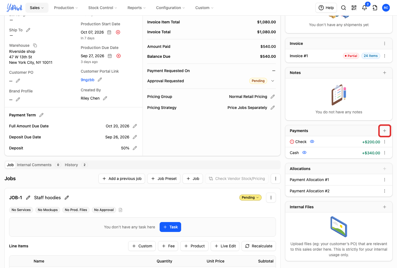Screen dimensions: 397x268
Task: Open the notifications bell
Action: tap(364, 8)
